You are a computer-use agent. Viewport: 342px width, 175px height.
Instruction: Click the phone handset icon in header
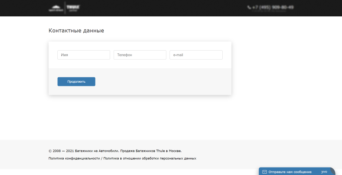click(x=249, y=7)
